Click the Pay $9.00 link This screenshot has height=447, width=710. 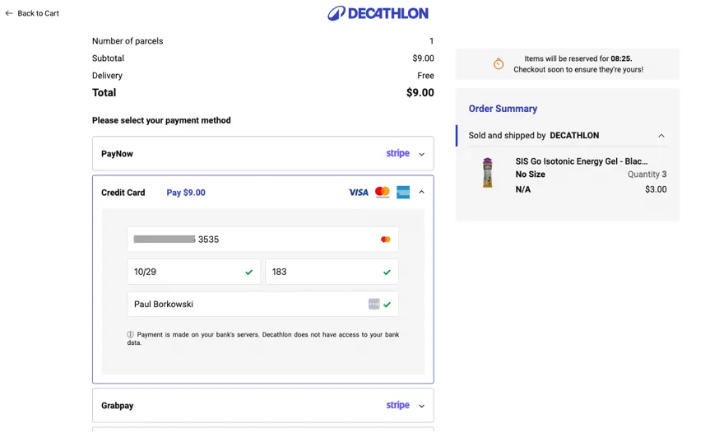click(186, 193)
